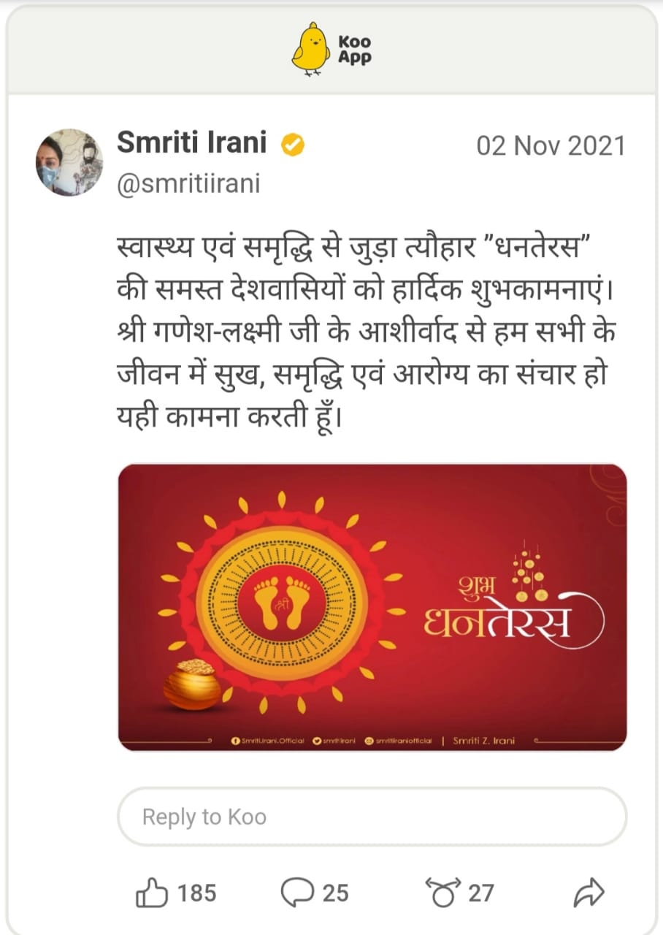View the 25 comments count
The width and height of the screenshot is (663, 935).
[x=335, y=893]
